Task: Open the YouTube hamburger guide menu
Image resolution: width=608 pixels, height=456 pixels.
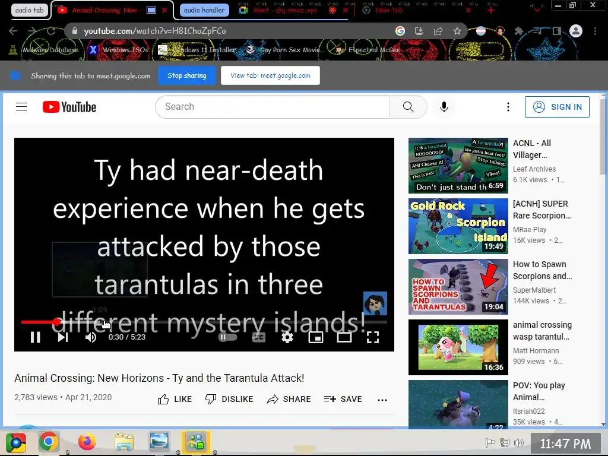Action: click(x=21, y=107)
